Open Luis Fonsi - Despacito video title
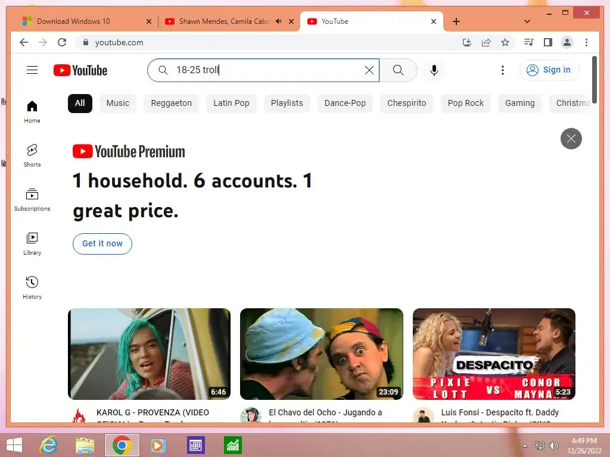Viewport: 610px width, 457px height. coord(500,415)
